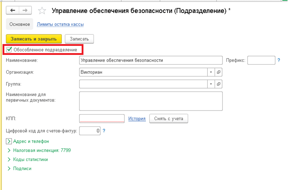Click the Наименование для первичных документов text area
Screen dimensions: 289x190
point(151,101)
